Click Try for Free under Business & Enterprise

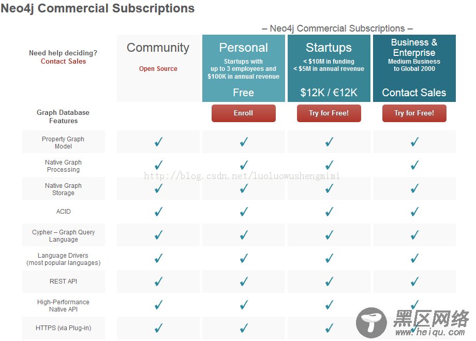point(414,113)
